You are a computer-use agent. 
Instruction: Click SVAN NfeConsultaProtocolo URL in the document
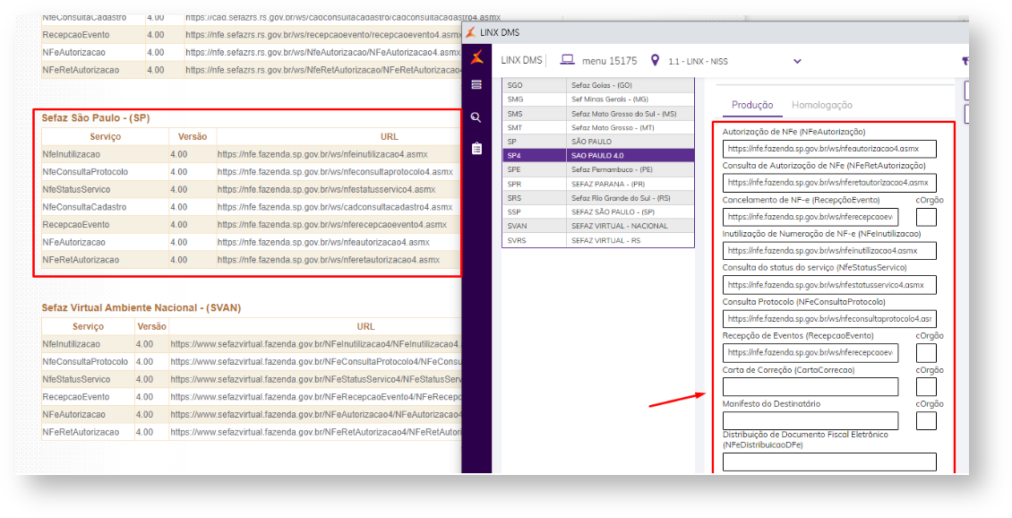point(315,362)
